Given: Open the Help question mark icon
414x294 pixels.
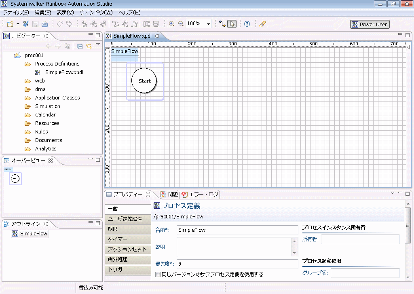Looking at the screenshot, I should (x=247, y=24).
